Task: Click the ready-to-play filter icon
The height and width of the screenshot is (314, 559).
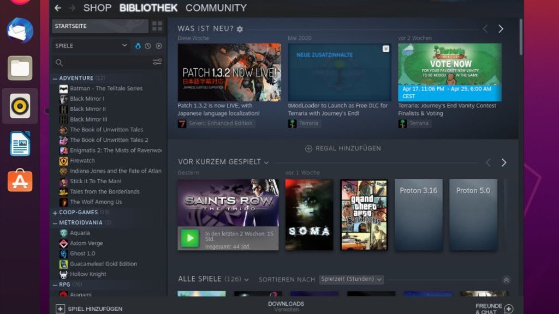Action: click(x=159, y=46)
